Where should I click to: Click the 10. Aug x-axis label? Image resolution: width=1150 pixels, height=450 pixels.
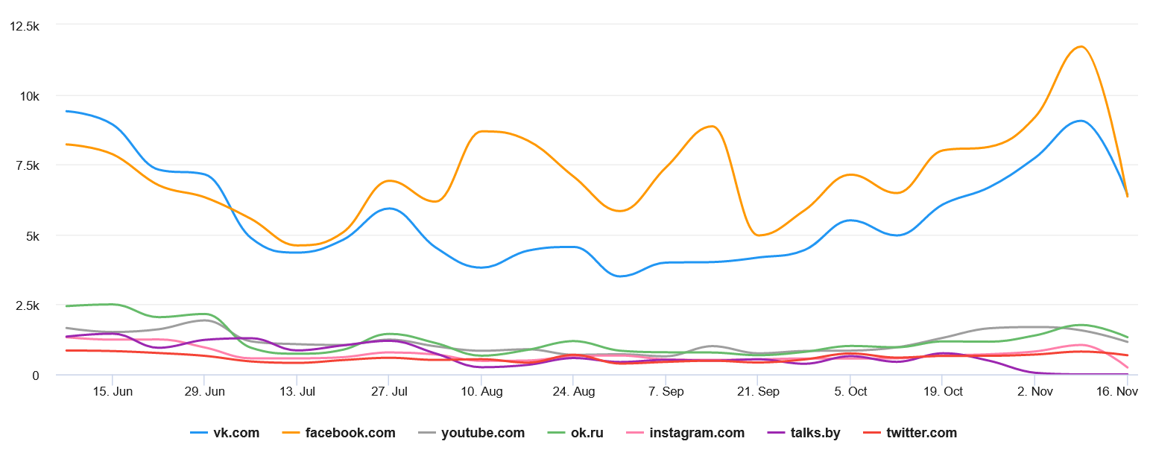[481, 392]
